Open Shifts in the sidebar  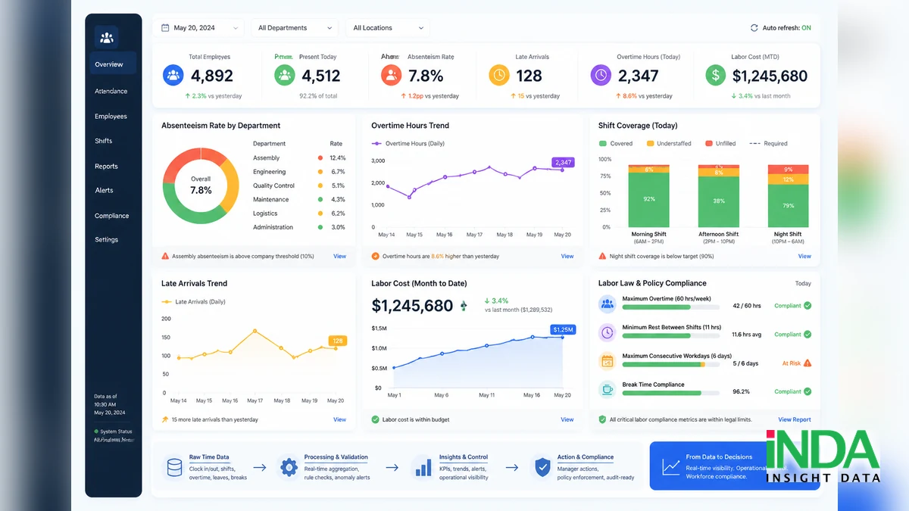[x=104, y=141]
